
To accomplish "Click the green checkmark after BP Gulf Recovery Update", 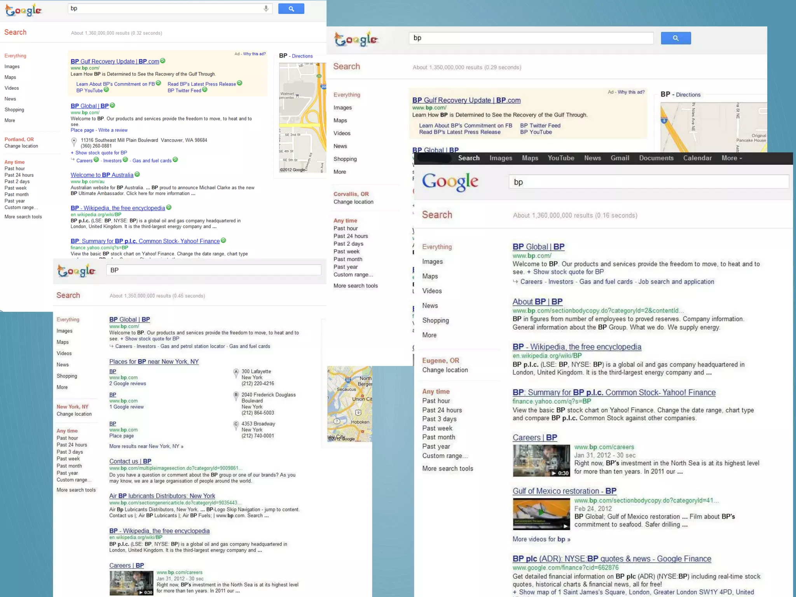I will pyautogui.click(x=163, y=61).
